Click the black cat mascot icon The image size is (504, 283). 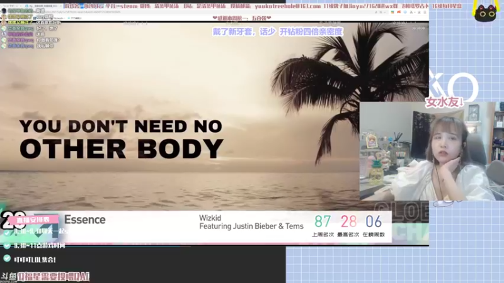pos(485,13)
